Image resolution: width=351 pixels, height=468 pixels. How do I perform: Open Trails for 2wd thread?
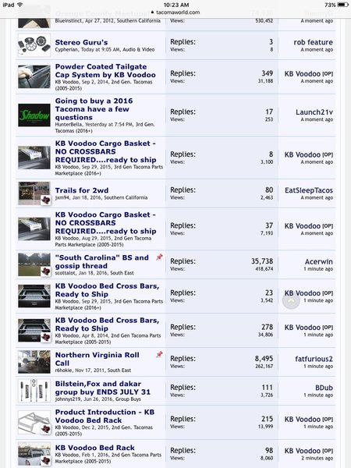[x=82, y=190]
